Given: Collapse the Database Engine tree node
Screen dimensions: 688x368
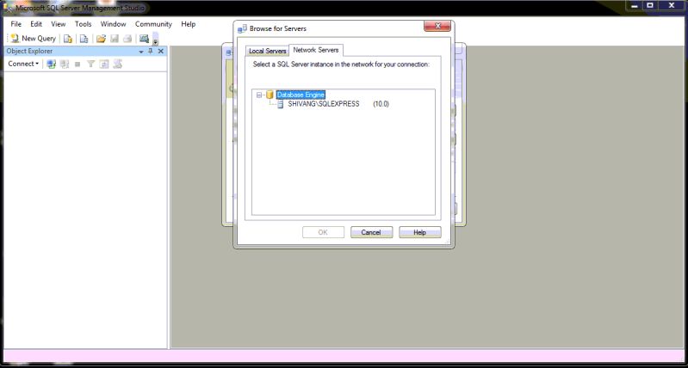Looking at the screenshot, I should [x=259, y=95].
